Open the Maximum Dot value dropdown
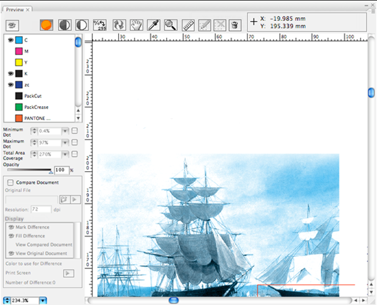377x305 pixels. pos(65,143)
